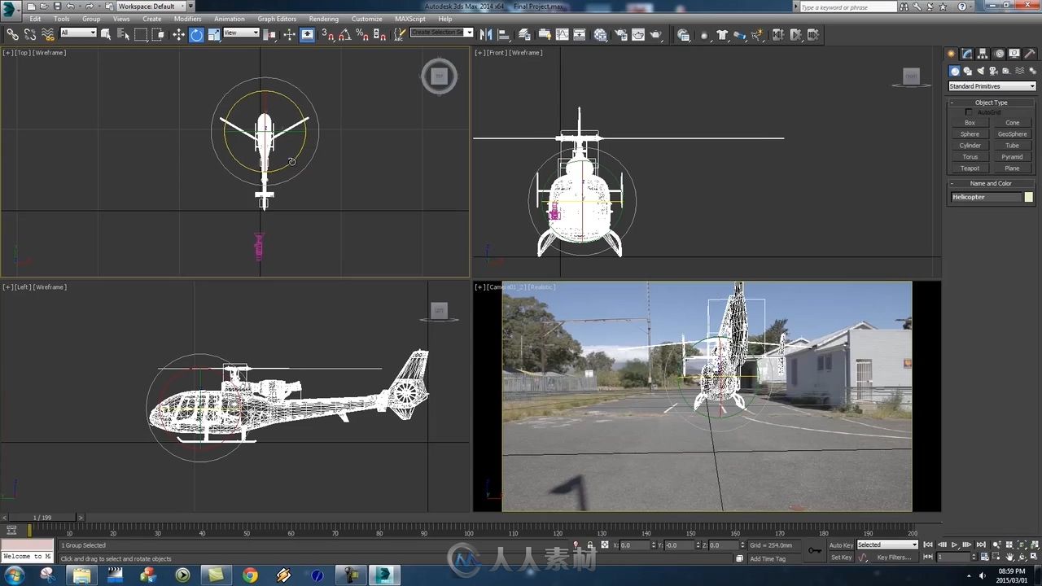Viewport: 1042px width, 586px height.
Task: Toggle the 3D Snaps button
Action: point(327,34)
